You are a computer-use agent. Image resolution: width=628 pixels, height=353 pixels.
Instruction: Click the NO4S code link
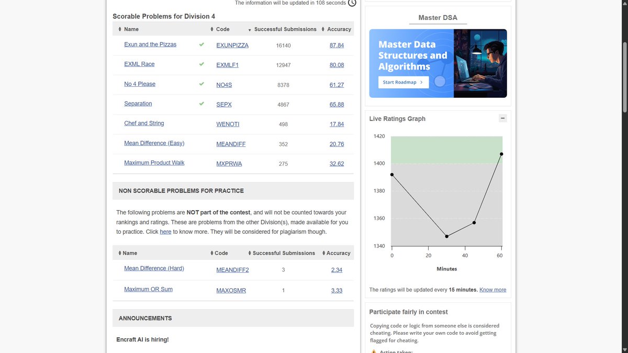click(224, 85)
